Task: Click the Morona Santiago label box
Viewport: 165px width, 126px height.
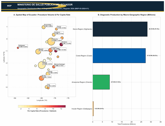Action: (59, 65)
